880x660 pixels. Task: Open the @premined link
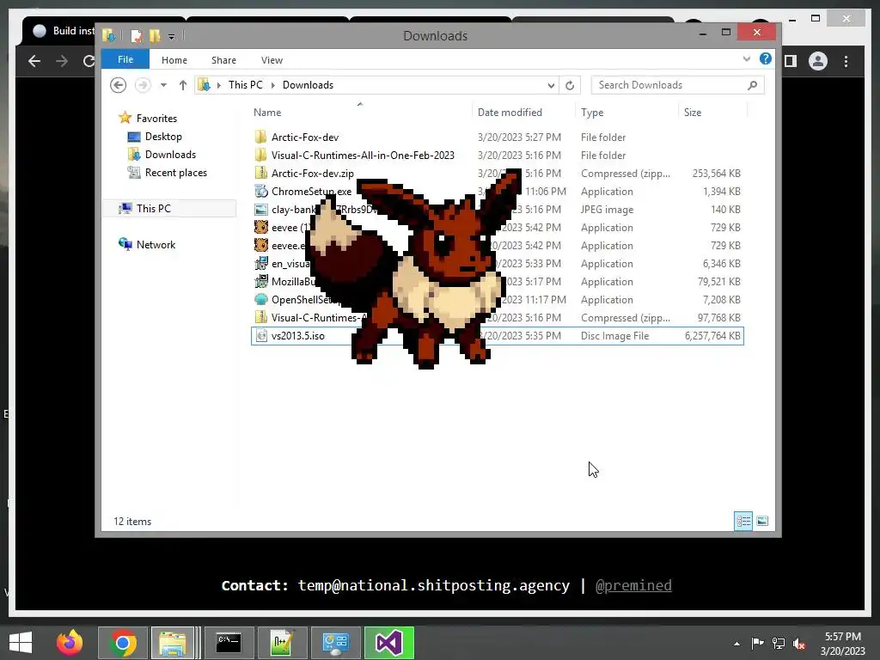(x=633, y=585)
